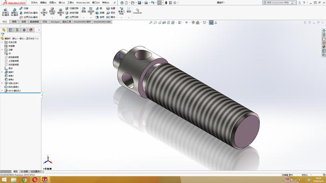Click the Undo arrow icon
Screen dimensions: 326x183
[x=153, y=3]
